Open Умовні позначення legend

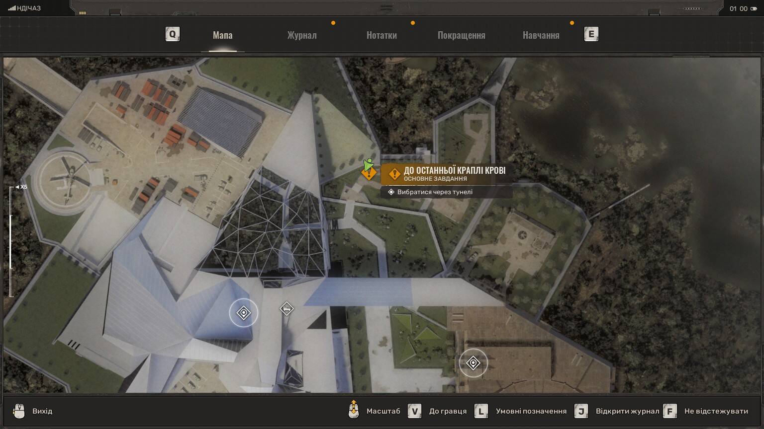tap(531, 411)
